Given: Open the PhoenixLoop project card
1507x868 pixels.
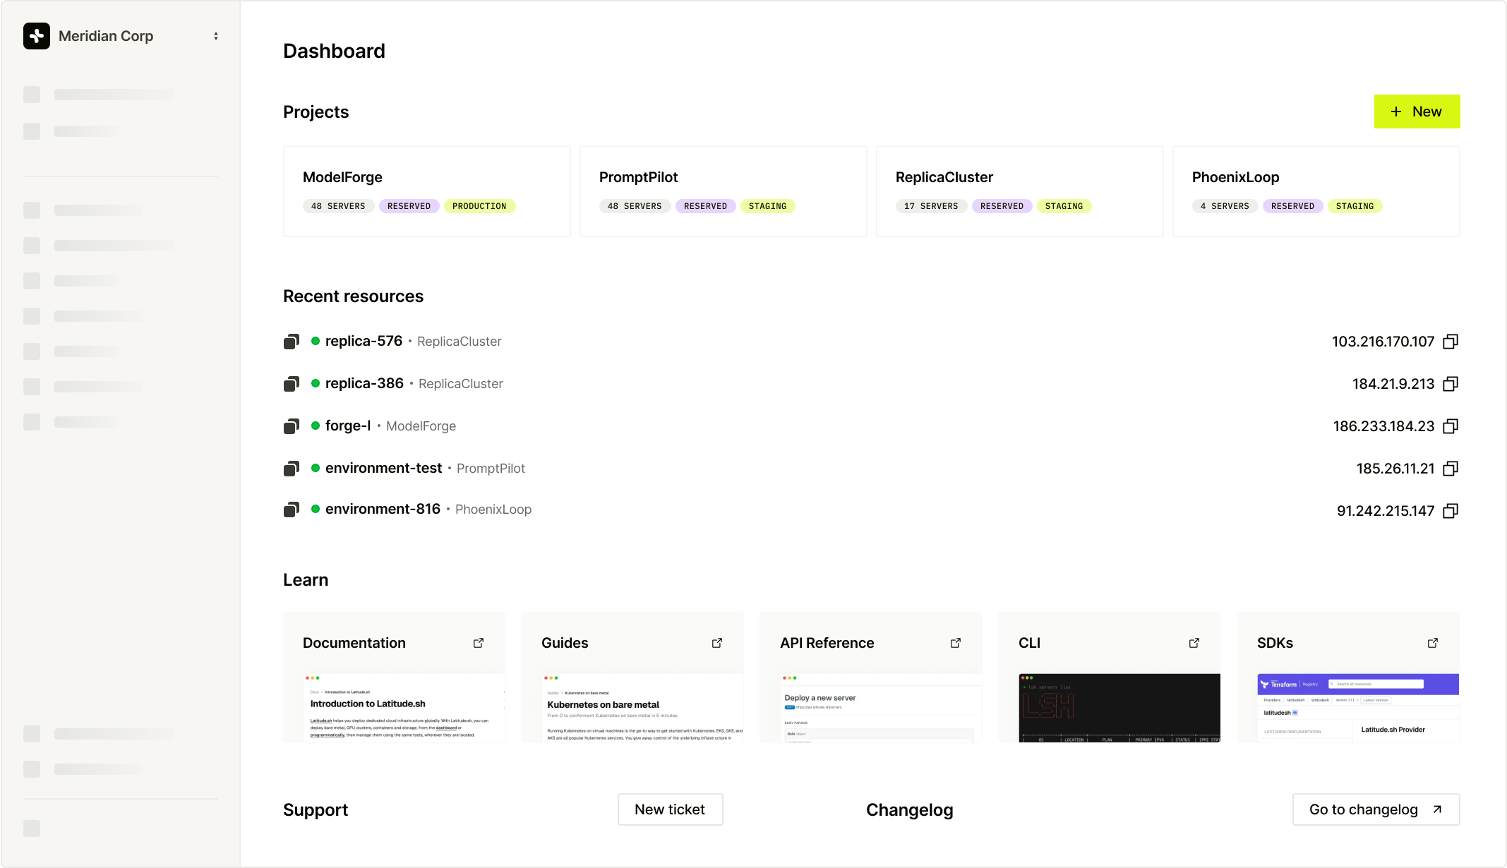Looking at the screenshot, I should pyautogui.click(x=1316, y=191).
